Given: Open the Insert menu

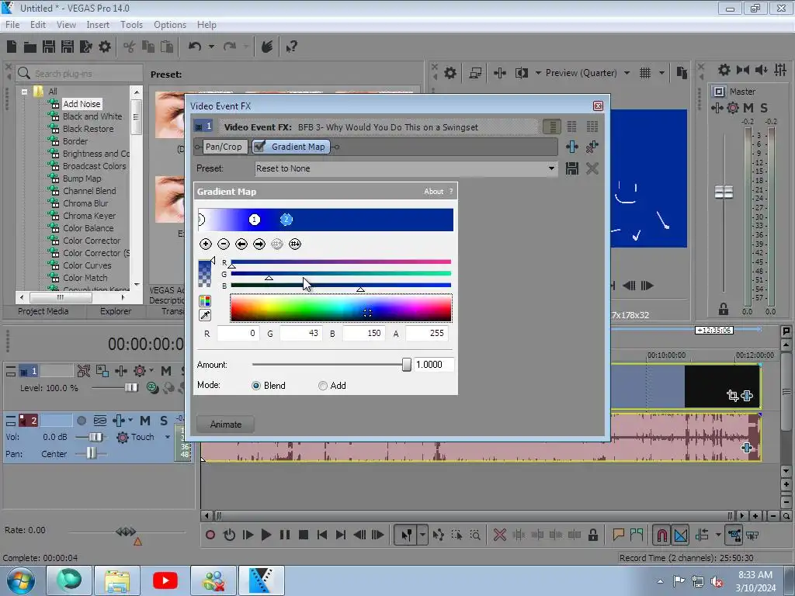Looking at the screenshot, I should pyautogui.click(x=98, y=25).
